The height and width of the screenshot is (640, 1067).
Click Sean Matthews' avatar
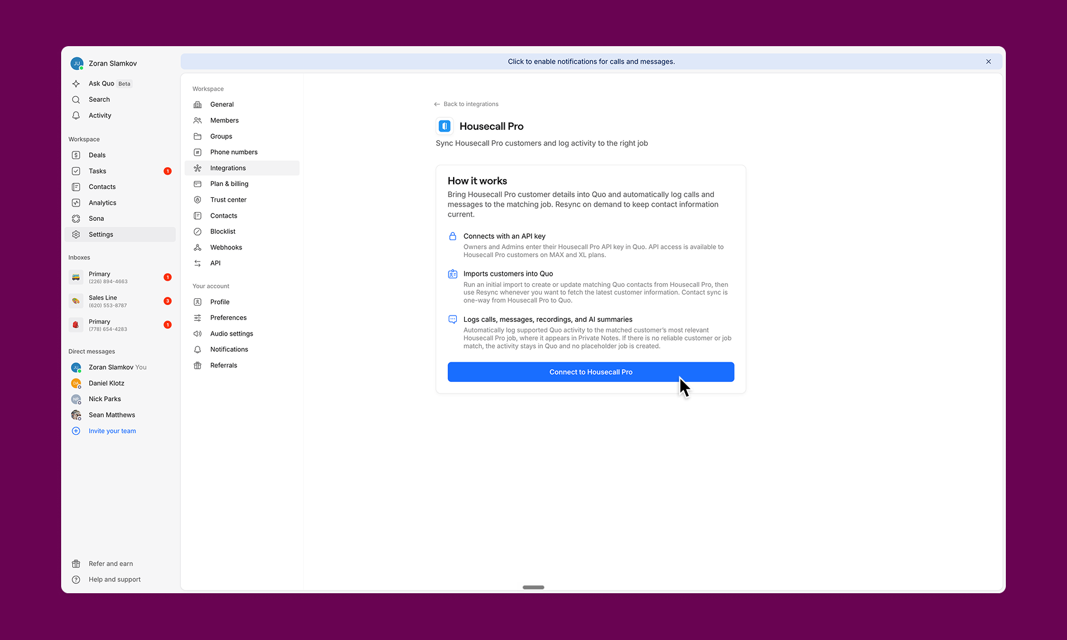click(x=76, y=415)
